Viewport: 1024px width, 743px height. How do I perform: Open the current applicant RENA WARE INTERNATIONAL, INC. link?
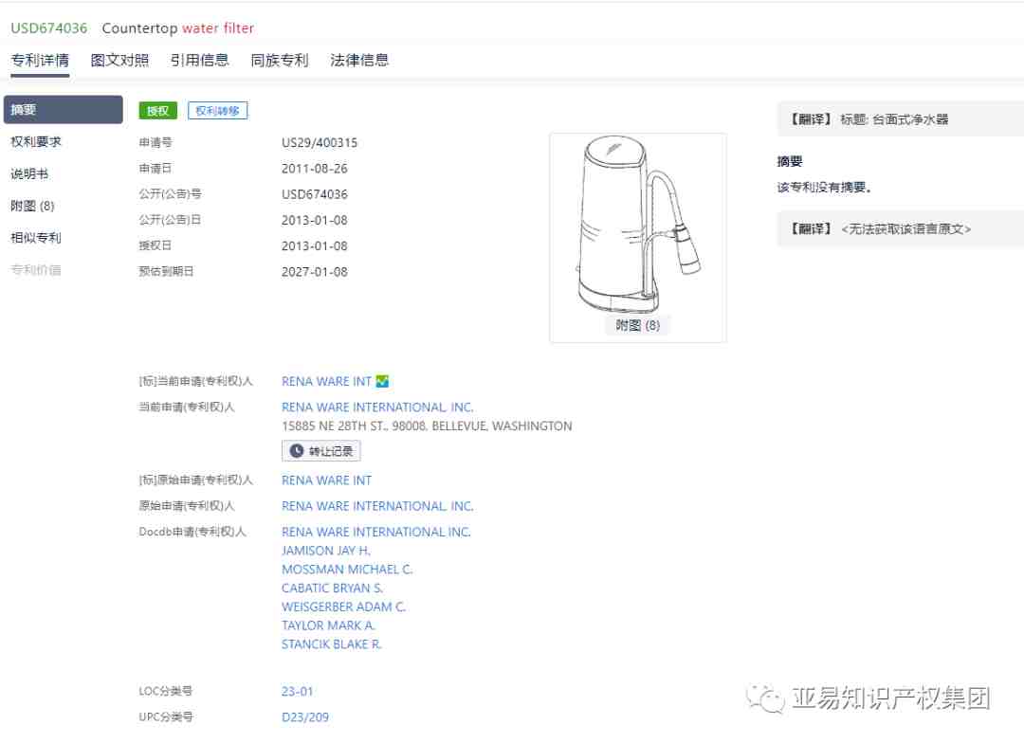tap(377, 407)
